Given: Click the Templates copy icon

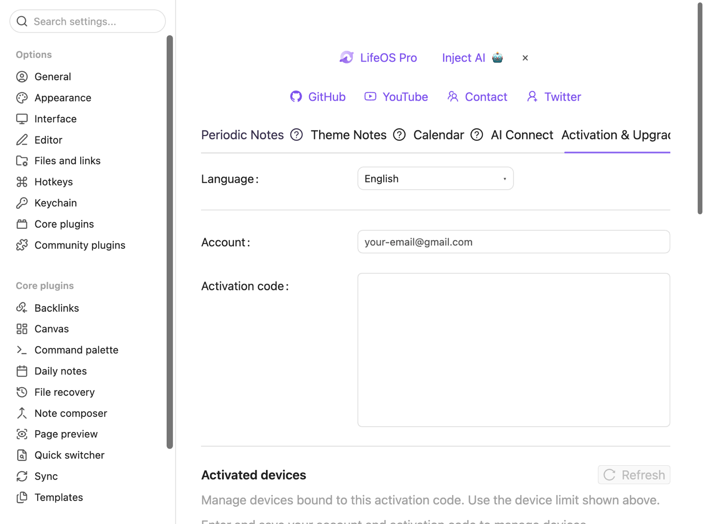Looking at the screenshot, I should click(22, 497).
